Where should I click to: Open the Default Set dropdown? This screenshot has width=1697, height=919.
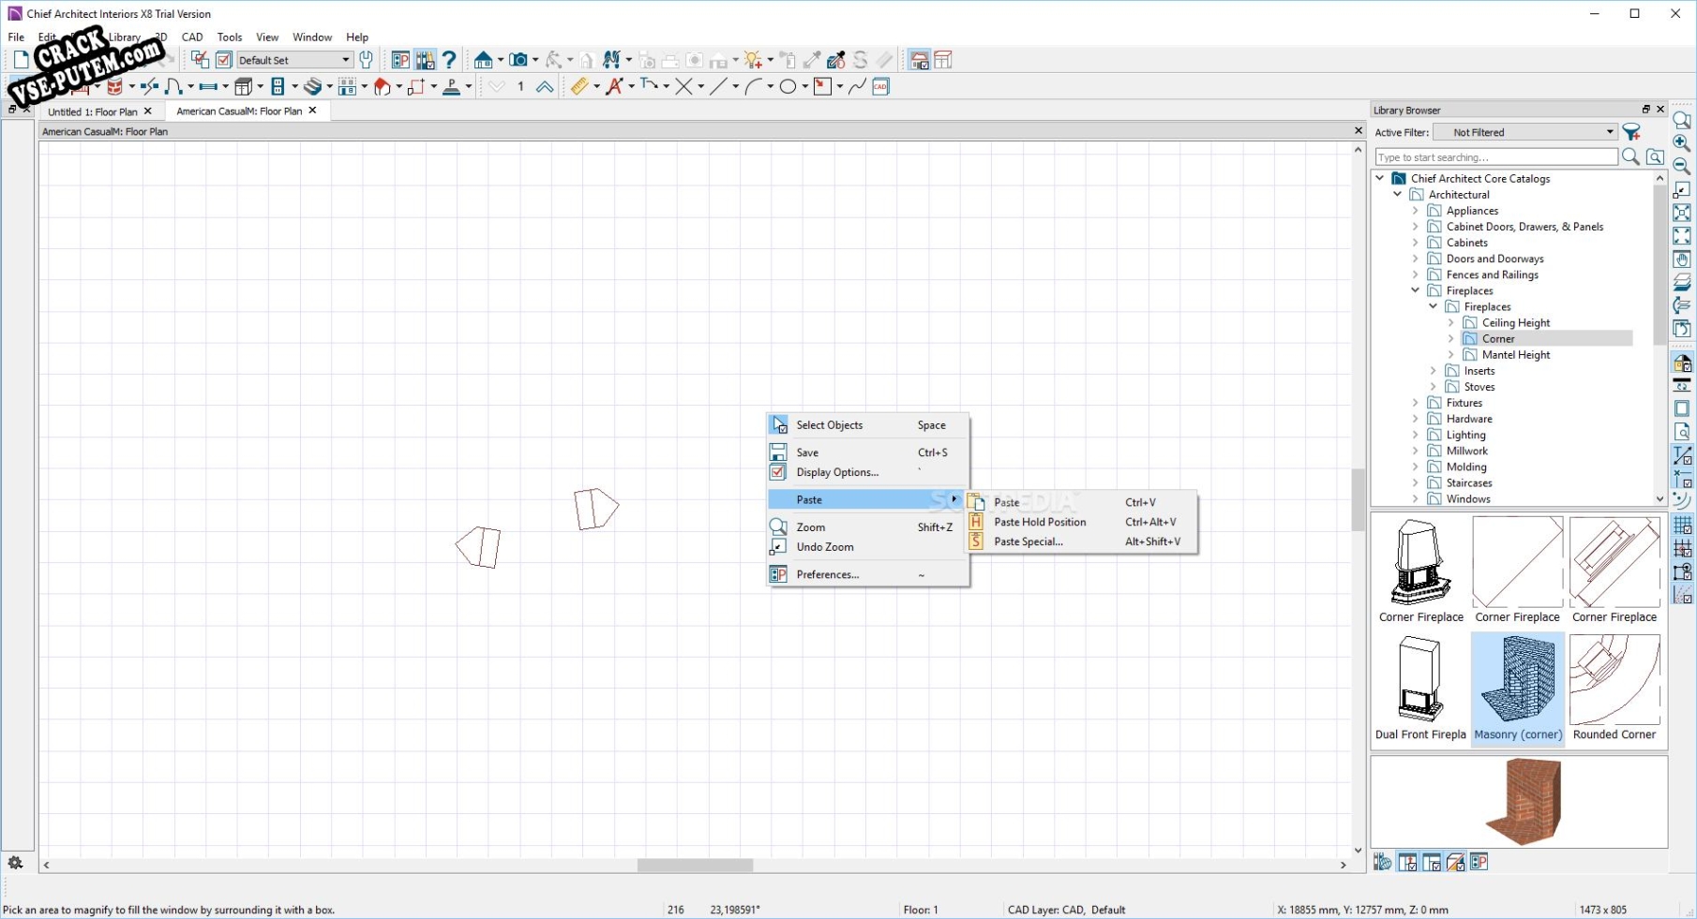pos(293,60)
